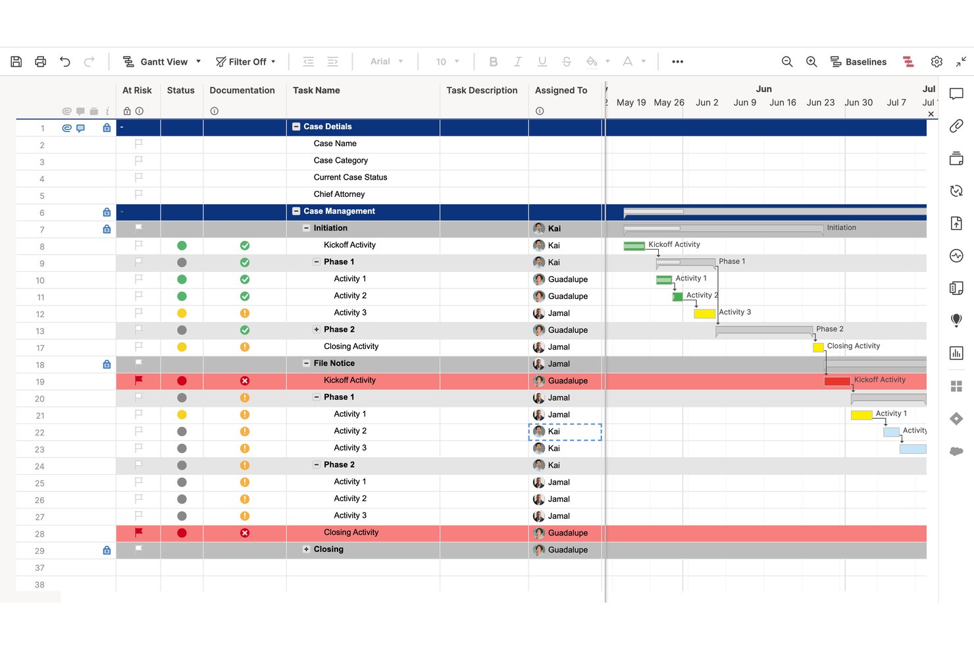Select the Documentation column header
The width and height of the screenshot is (974, 650).
click(x=242, y=90)
